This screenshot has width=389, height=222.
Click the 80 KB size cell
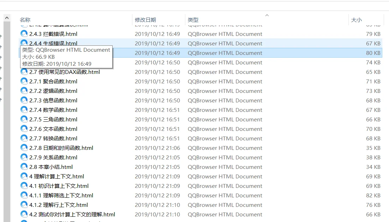[373, 53]
